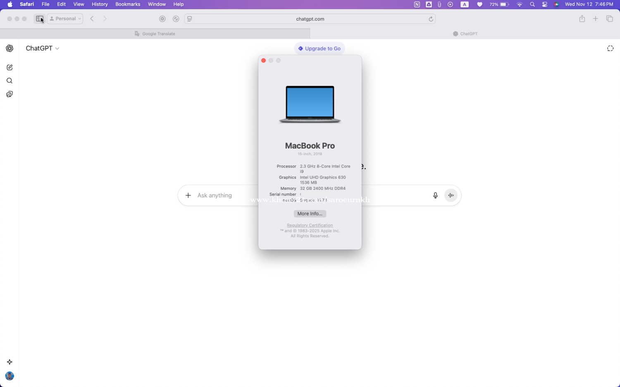Open the search chats magnifier icon
The image size is (620, 387).
click(x=10, y=81)
